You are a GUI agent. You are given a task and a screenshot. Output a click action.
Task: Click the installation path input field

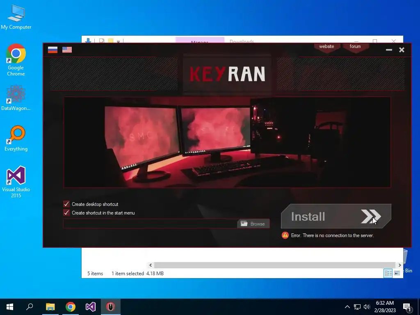(x=150, y=224)
